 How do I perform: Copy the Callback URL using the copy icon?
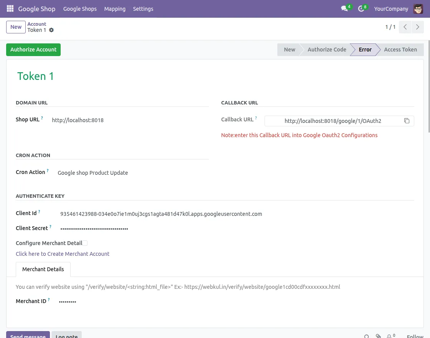click(407, 121)
